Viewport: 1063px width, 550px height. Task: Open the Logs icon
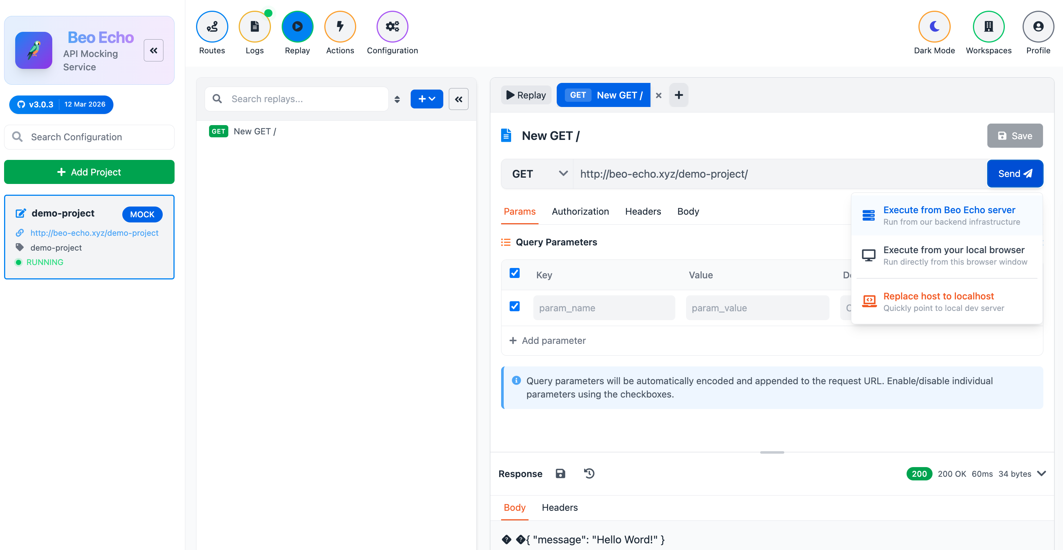[x=254, y=27]
